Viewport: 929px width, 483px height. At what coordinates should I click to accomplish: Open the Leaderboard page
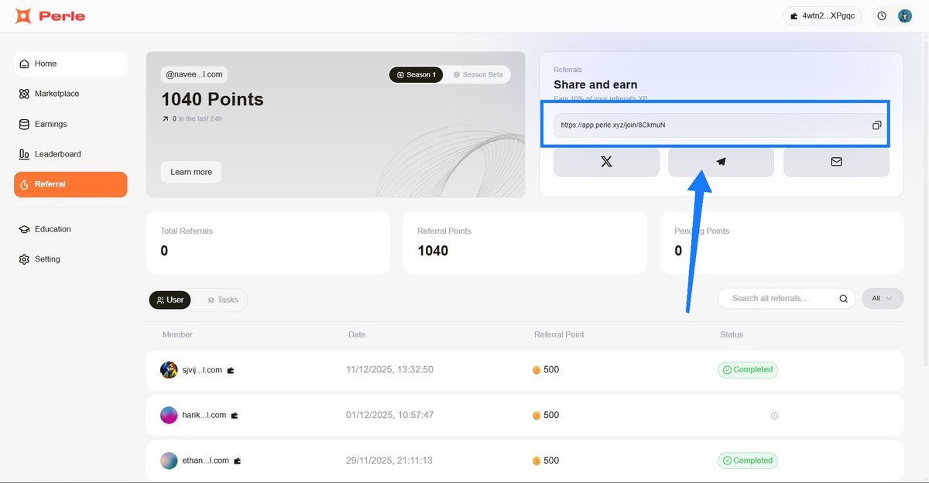70,154
